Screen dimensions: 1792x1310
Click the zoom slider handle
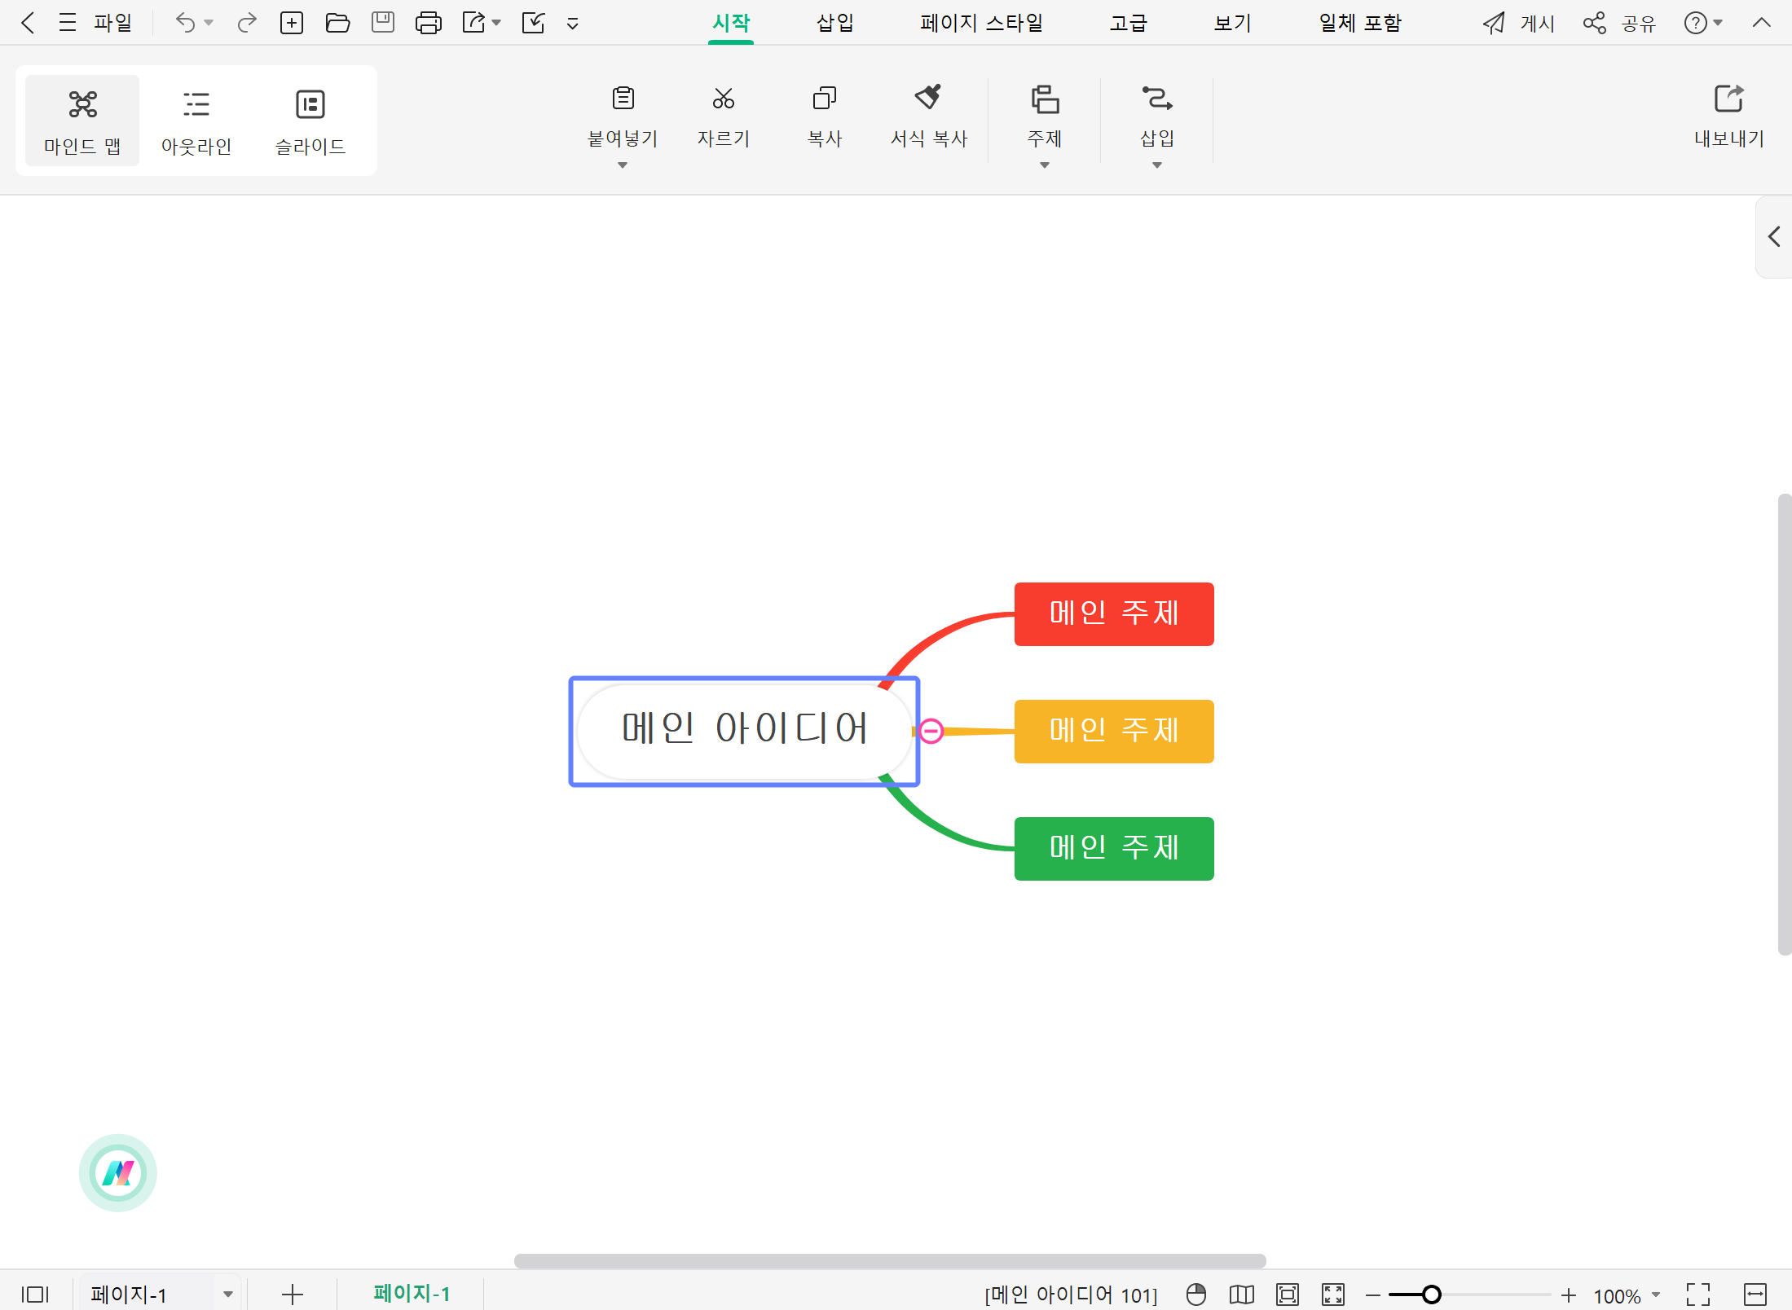(1432, 1294)
